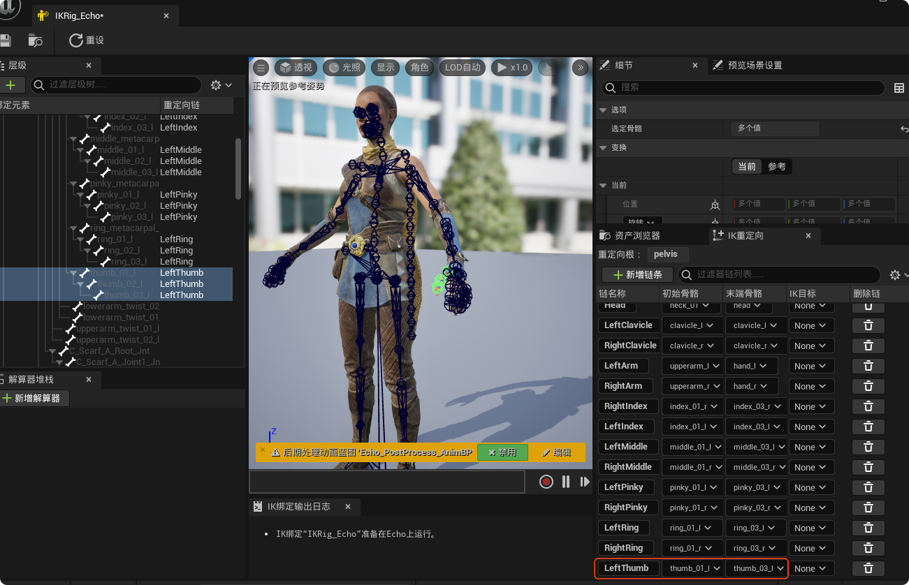Click the pause playback button
The width and height of the screenshot is (909, 585).
566,482
